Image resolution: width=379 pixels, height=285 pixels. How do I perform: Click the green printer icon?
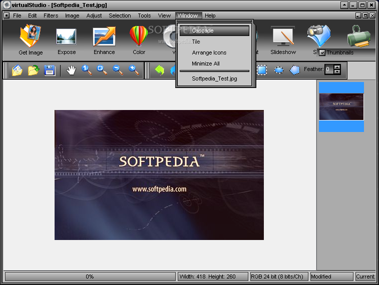coord(358,36)
